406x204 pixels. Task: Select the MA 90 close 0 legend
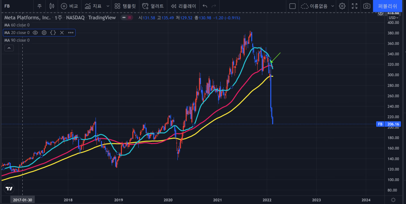coord(17,40)
